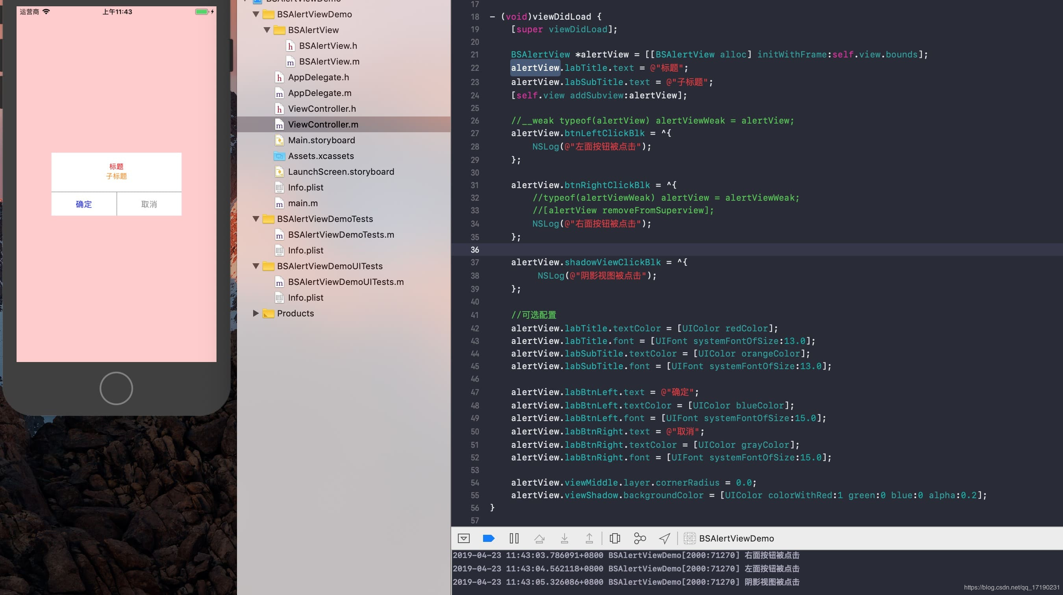The width and height of the screenshot is (1063, 595).
Task: Click the Step Into debug icon
Action: click(x=564, y=538)
